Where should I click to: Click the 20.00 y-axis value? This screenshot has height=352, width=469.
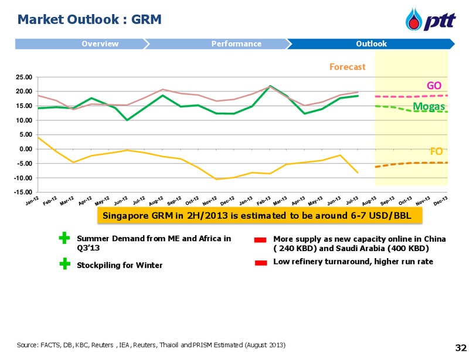(x=23, y=92)
